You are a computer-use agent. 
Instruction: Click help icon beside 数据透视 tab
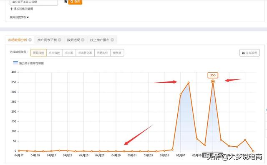coord(83,40)
